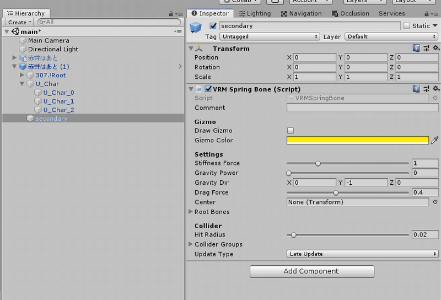Switch to the Lighting tab
This screenshot has height=300, width=441.
(x=255, y=13)
